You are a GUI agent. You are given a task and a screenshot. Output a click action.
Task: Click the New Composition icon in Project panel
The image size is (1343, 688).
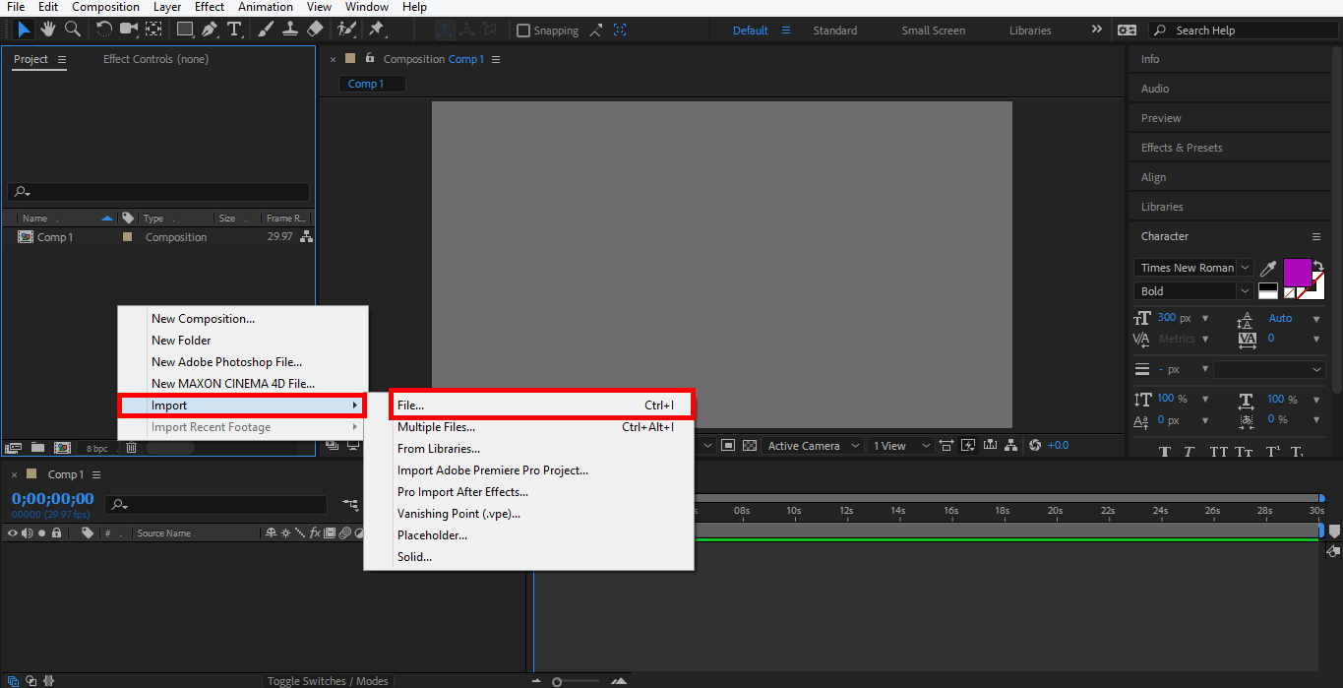pos(62,448)
